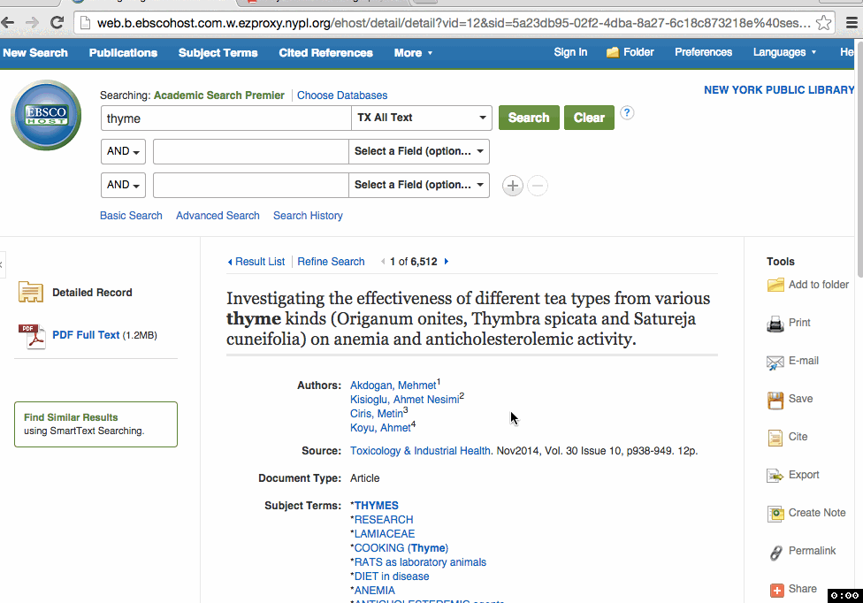Open the More menu in top bar
The width and height of the screenshot is (863, 603).
click(413, 53)
